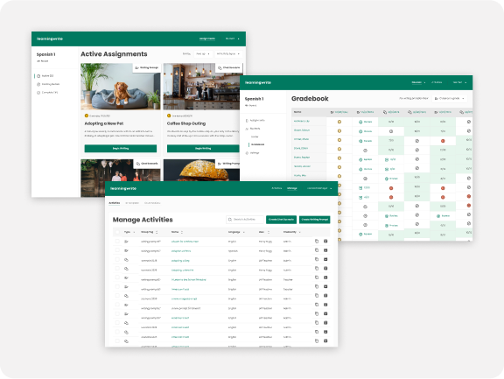Click Create Chat Scenario button

pos(281,220)
